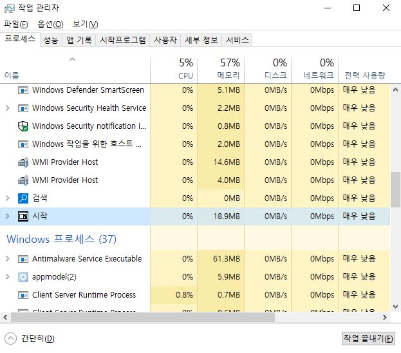Click the 0.8% CPU cell
Screen dimensions: 401x353
point(174,295)
